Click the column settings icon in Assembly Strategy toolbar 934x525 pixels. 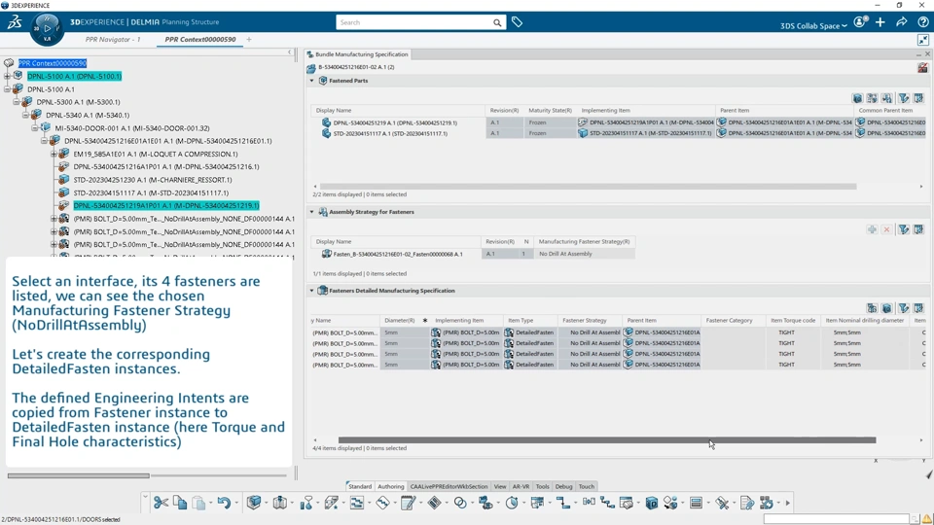(x=918, y=229)
